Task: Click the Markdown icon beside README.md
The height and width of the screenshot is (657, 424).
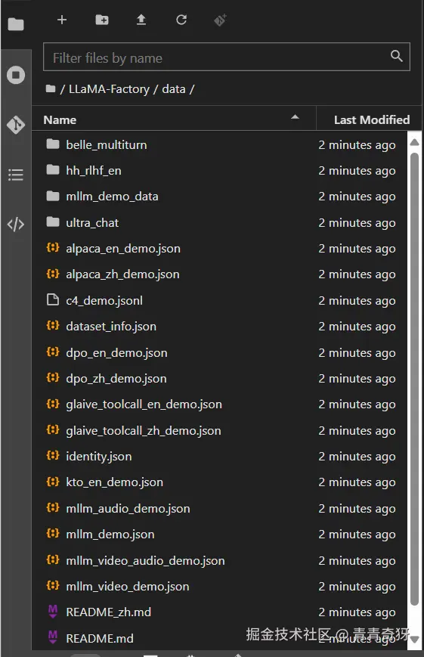Action: 53,637
